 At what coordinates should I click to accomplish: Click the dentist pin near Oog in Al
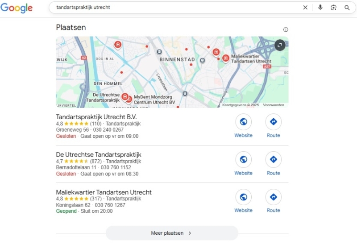(118, 44)
